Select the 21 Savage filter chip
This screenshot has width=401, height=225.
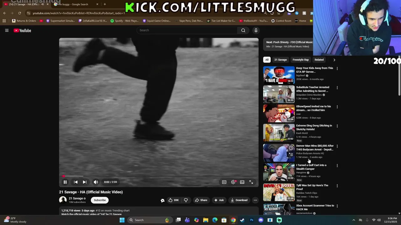(280, 60)
